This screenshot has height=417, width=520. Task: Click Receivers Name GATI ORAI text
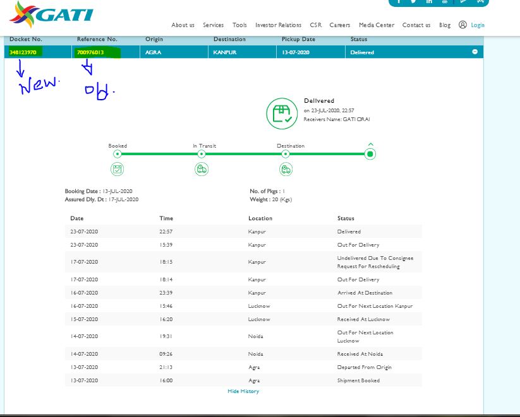point(337,119)
